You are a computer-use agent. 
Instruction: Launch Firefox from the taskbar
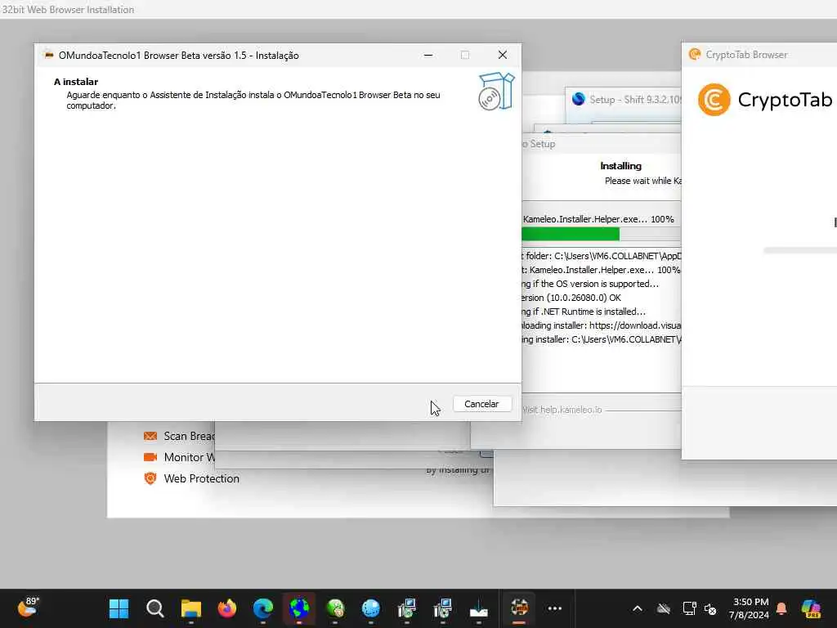[x=227, y=608]
